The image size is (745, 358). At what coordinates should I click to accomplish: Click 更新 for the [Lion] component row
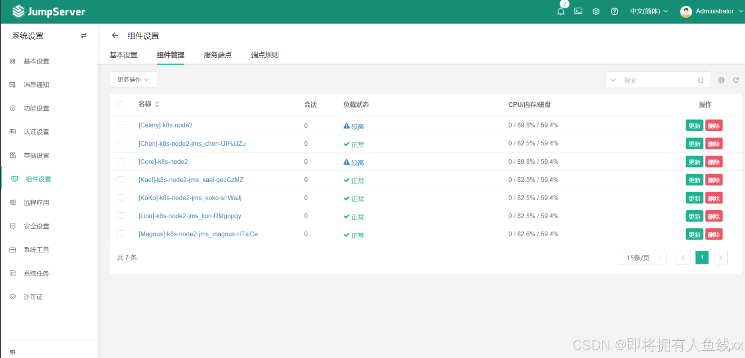click(x=694, y=216)
